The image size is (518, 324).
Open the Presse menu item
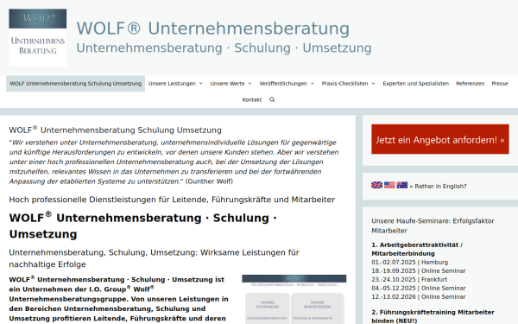click(500, 84)
